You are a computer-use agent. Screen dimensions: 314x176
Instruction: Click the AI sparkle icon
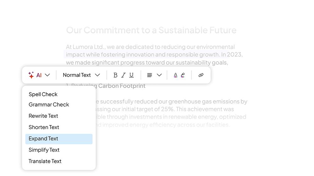[x=31, y=75]
